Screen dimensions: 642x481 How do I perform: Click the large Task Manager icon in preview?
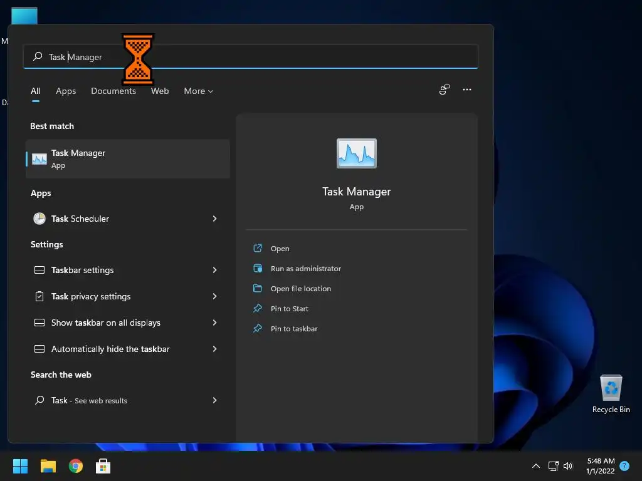point(357,153)
